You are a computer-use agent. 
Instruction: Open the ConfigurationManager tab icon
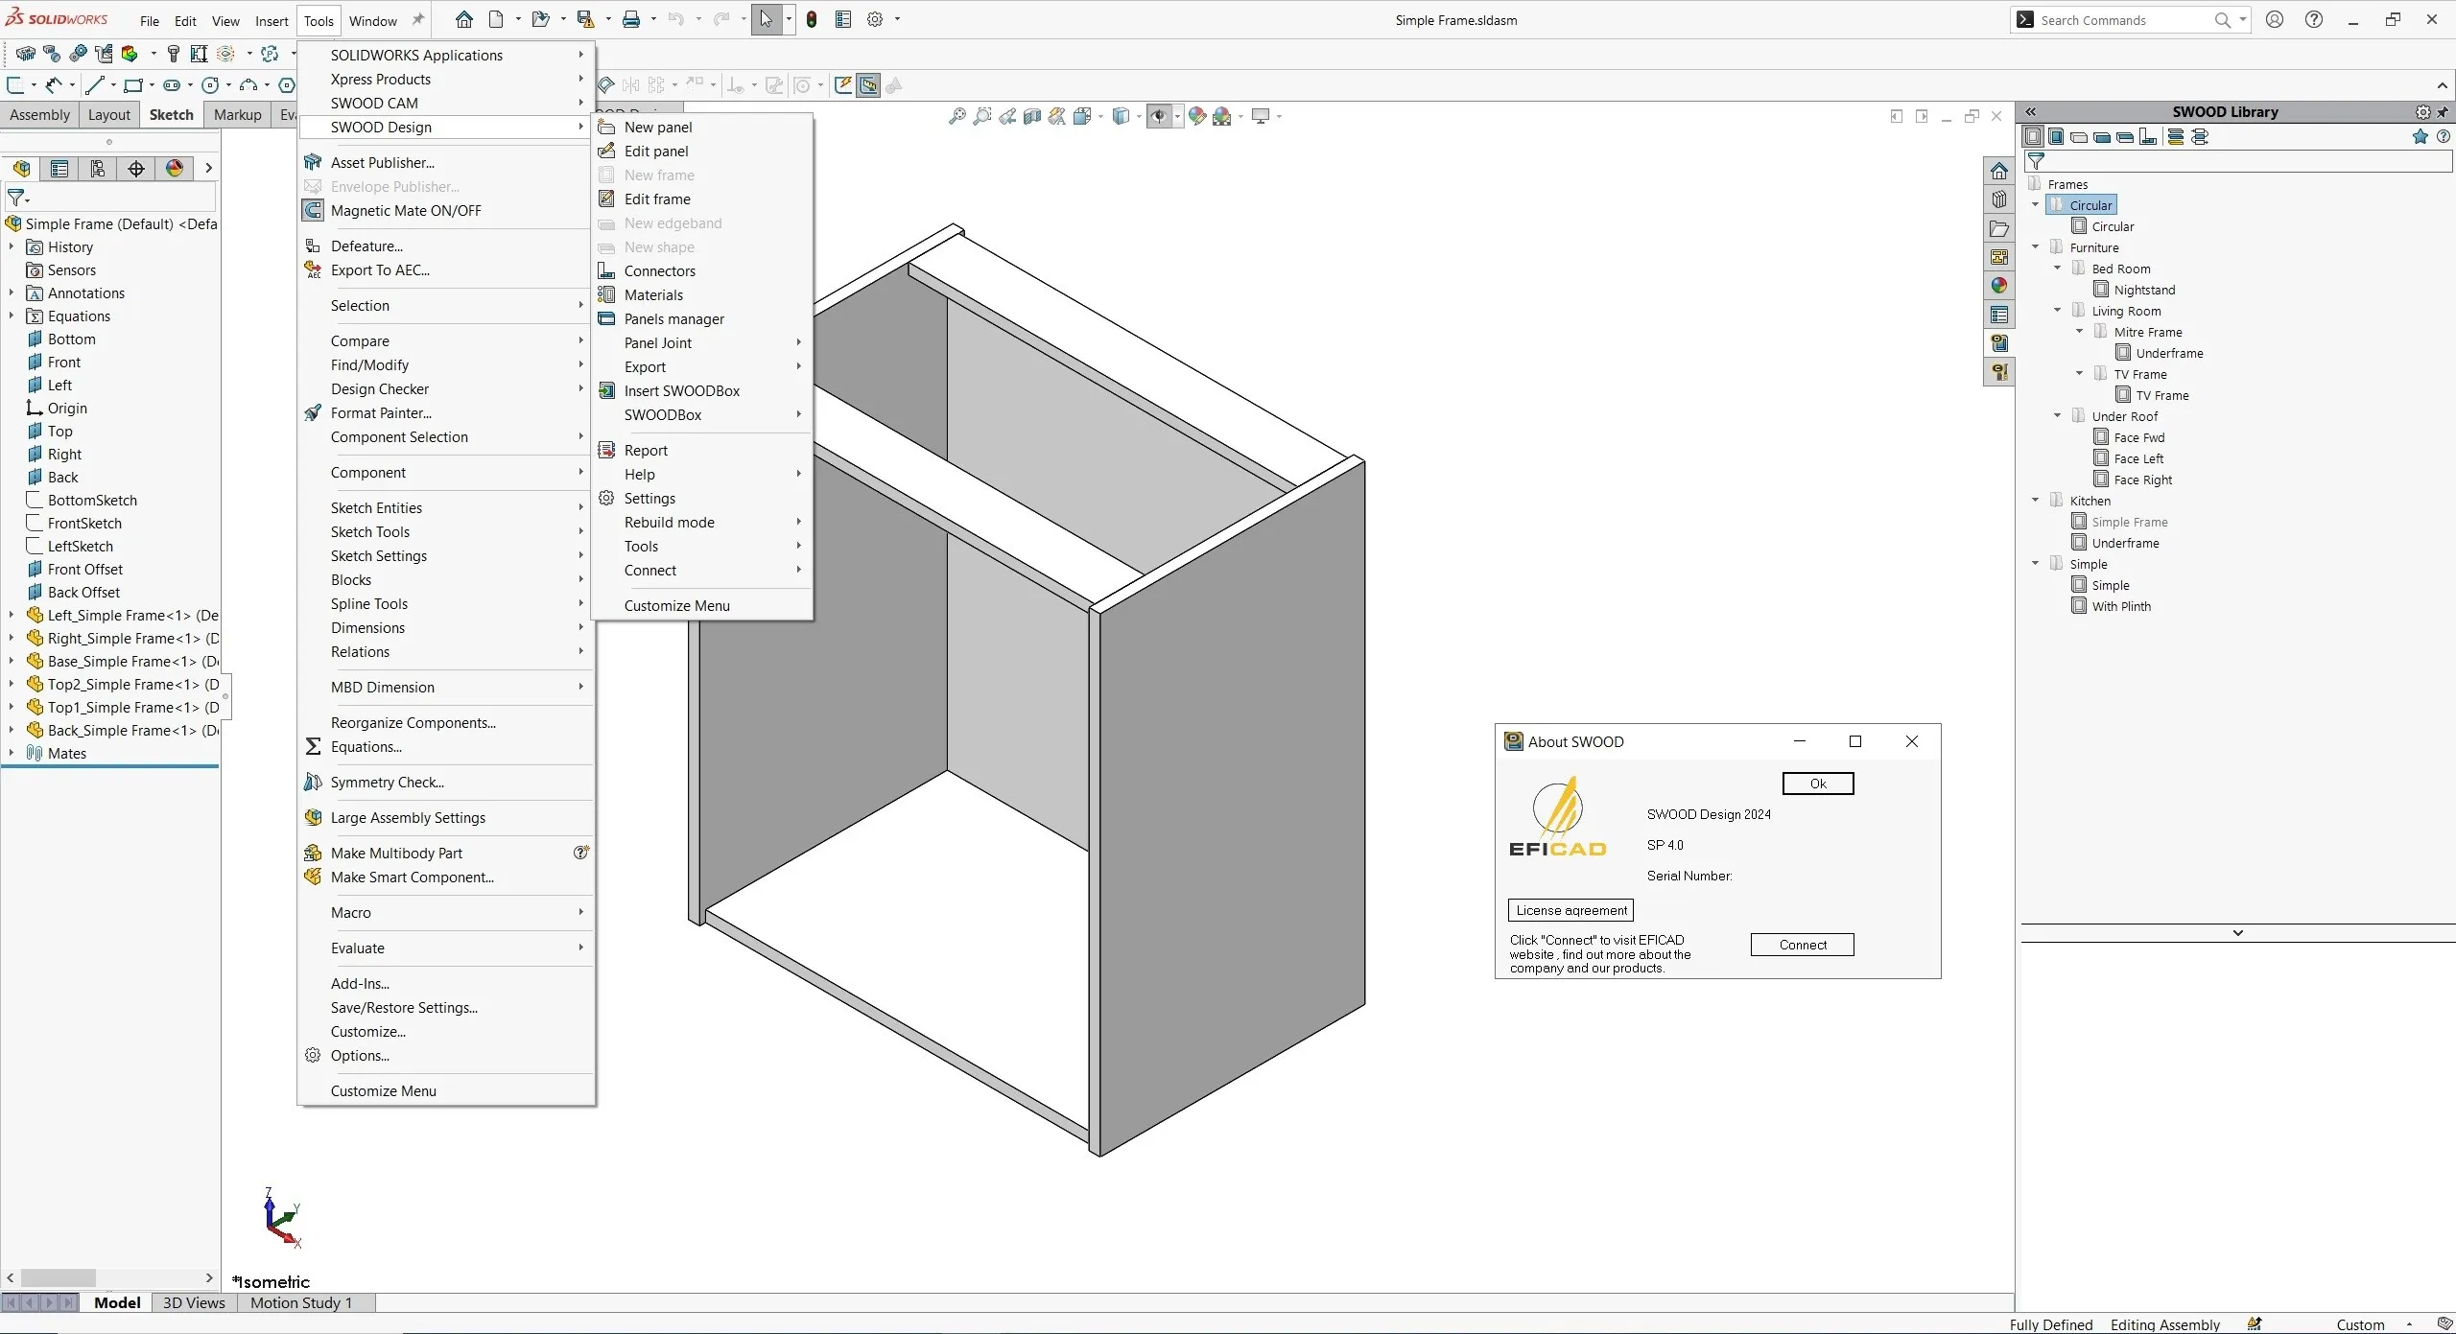(x=98, y=169)
